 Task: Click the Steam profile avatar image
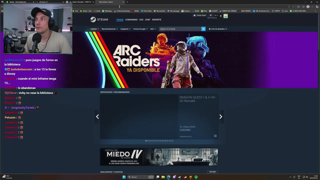click(225, 16)
